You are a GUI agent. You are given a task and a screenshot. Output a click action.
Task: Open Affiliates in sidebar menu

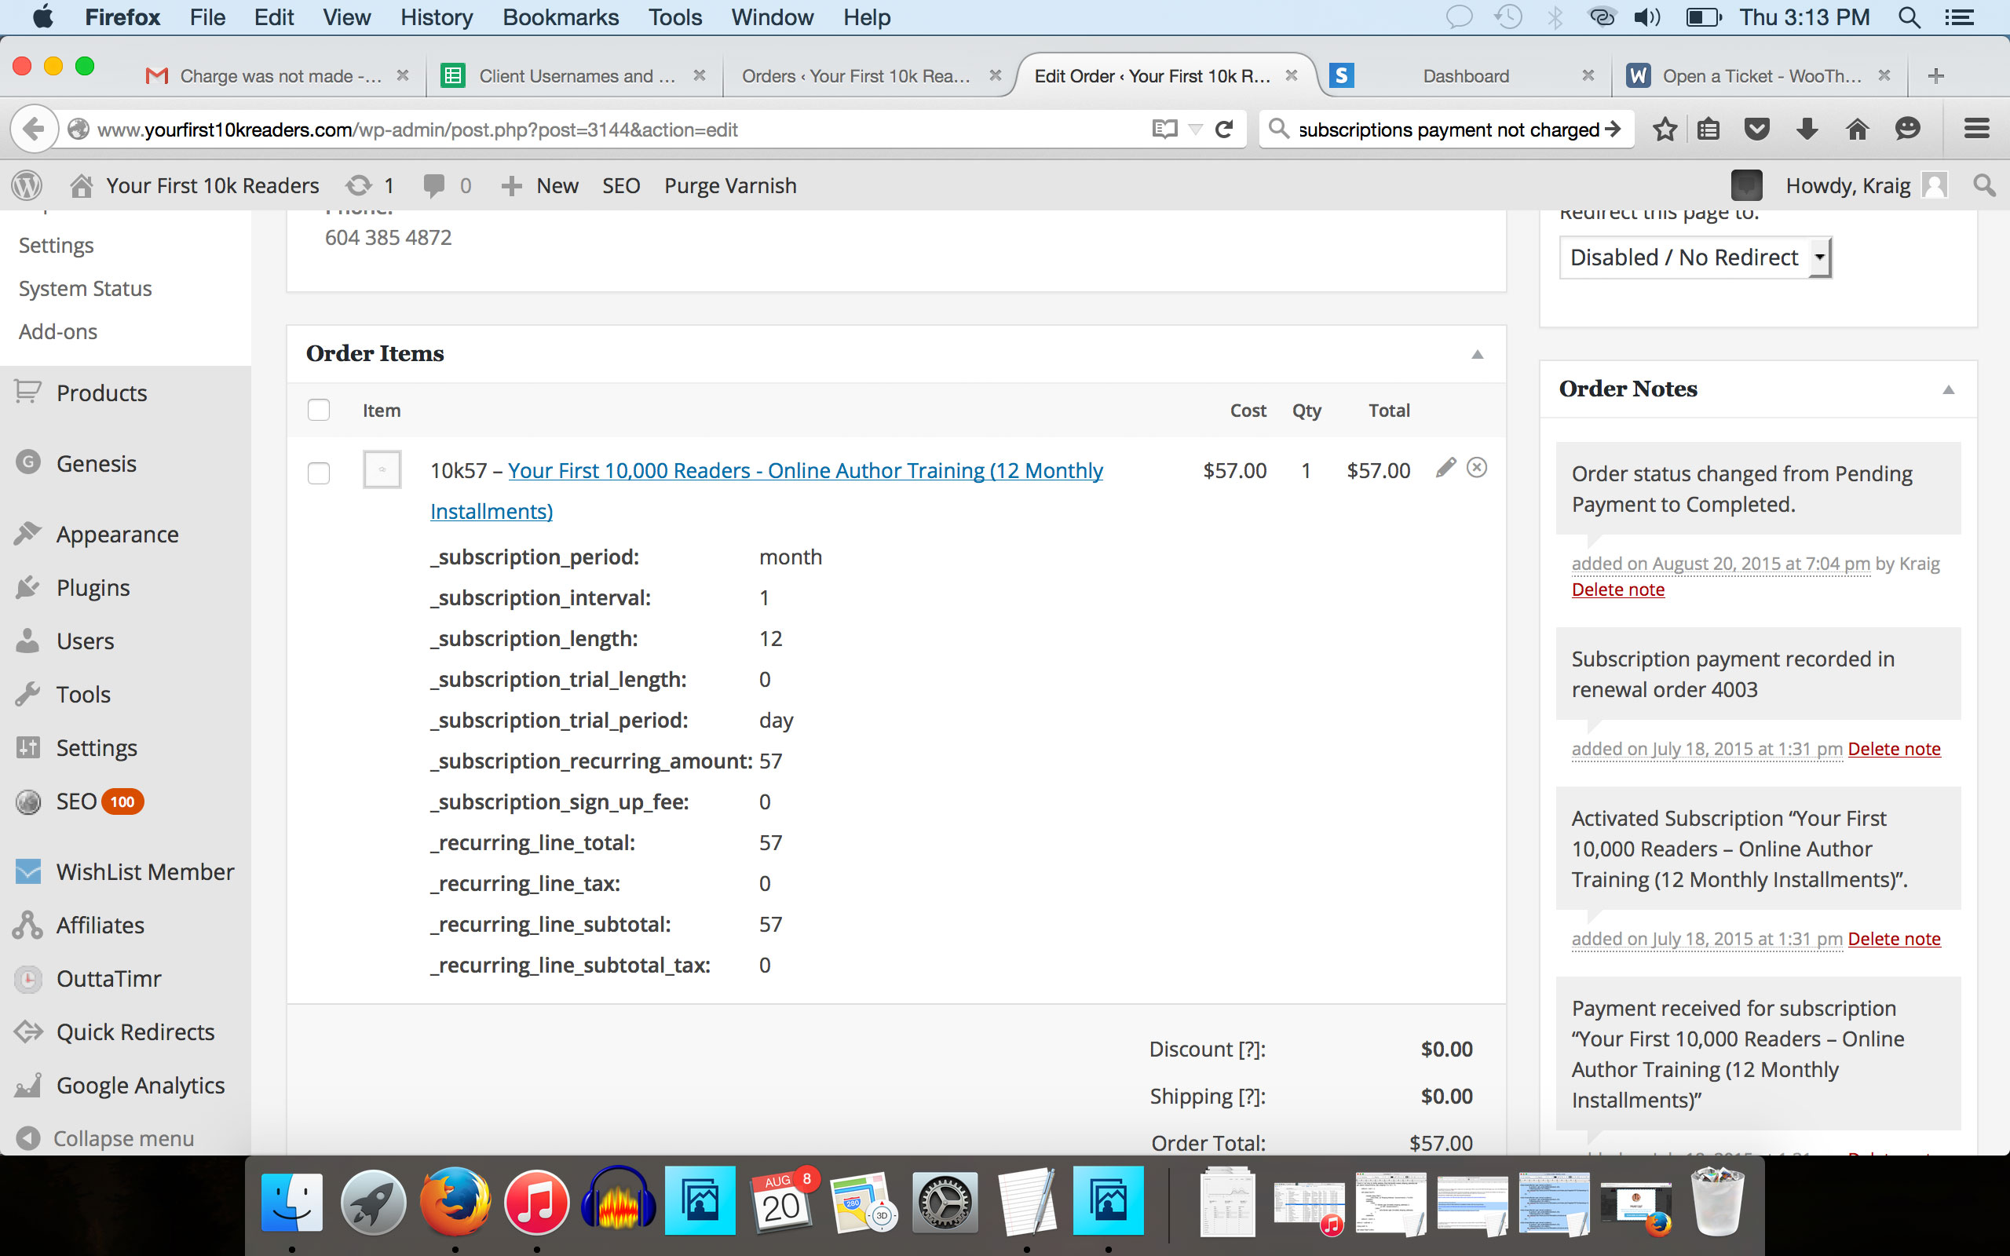pyautogui.click(x=100, y=925)
